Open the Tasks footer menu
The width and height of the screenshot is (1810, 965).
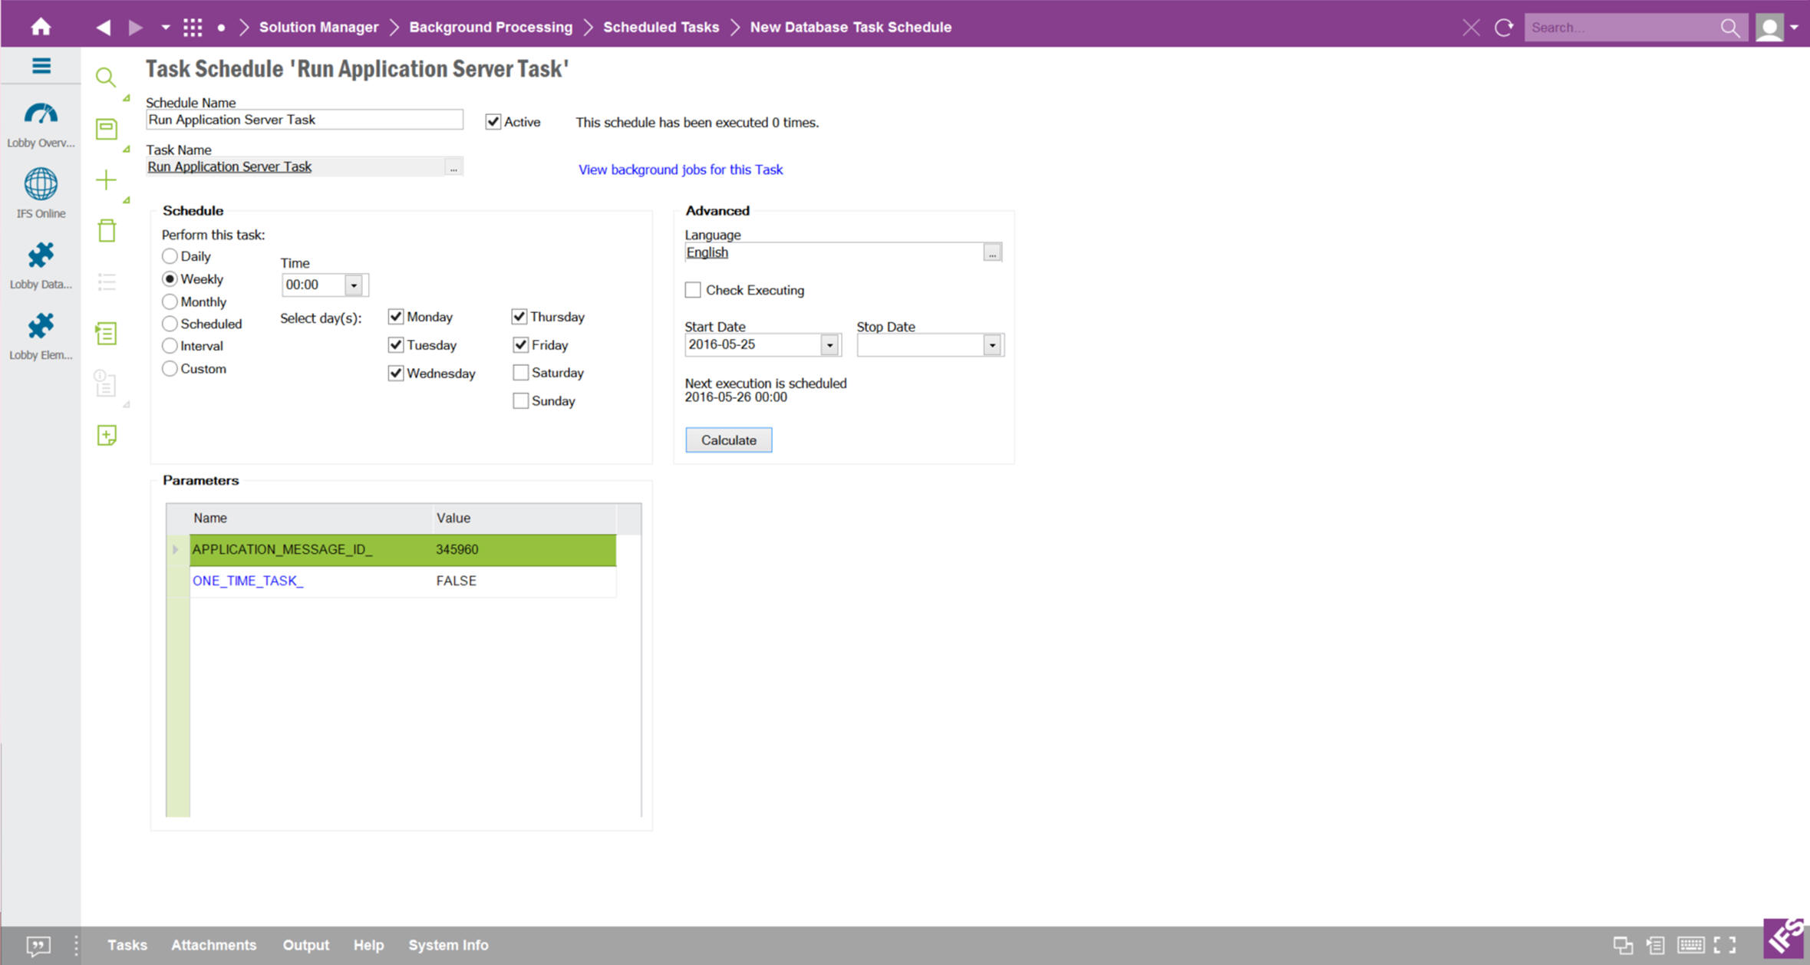tap(127, 945)
